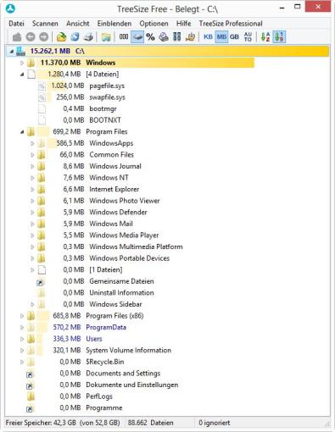Show values in percent mode
This screenshot has height=432, width=335.
click(x=150, y=36)
